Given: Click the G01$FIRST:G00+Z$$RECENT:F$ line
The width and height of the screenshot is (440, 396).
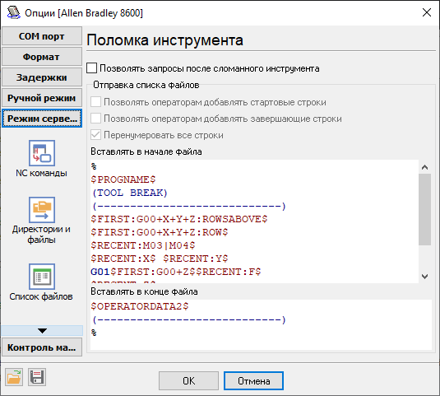Looking at the screenshot, I should click(176, 272).
